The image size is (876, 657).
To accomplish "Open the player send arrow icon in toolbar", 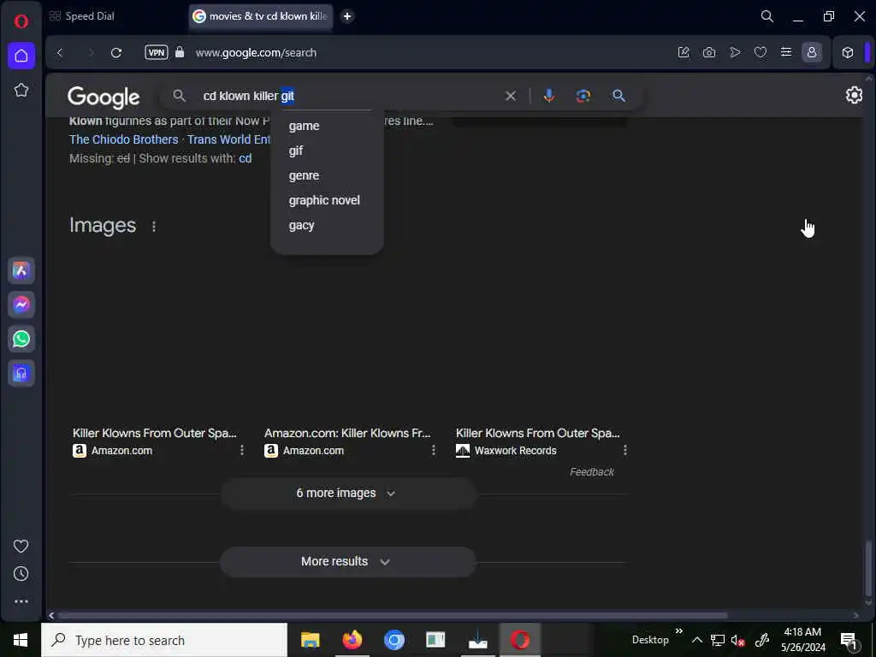I will point(735,52).
